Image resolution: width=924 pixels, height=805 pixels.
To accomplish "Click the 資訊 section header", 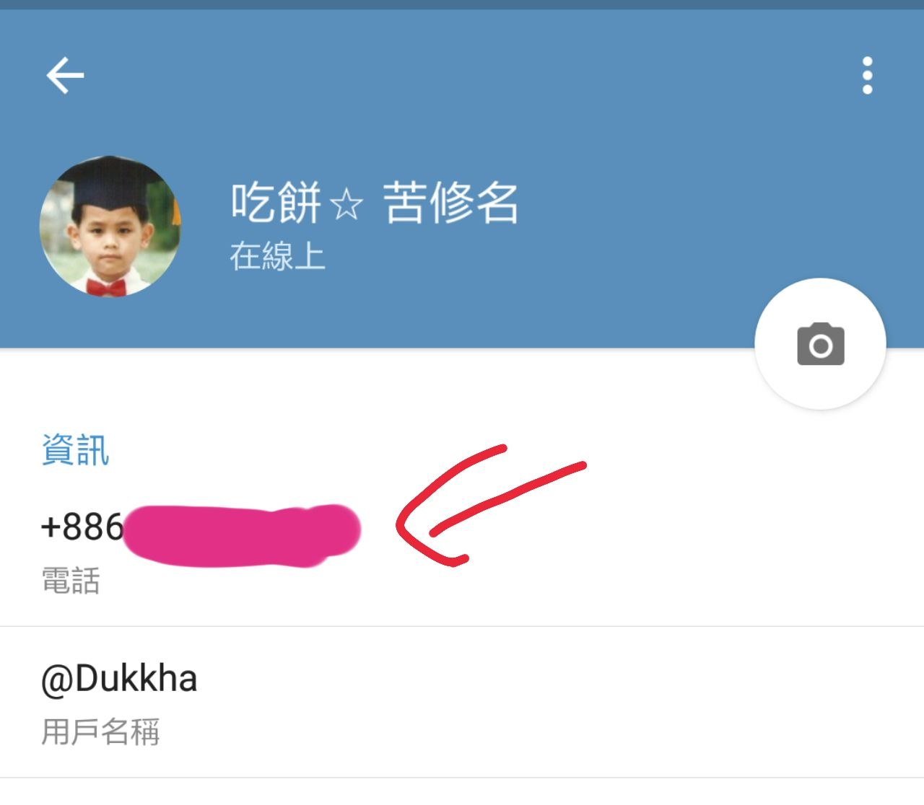I will [x=75, y=450].
